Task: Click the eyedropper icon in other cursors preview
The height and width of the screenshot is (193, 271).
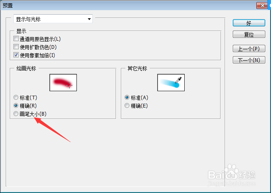Action: point(178,80)
